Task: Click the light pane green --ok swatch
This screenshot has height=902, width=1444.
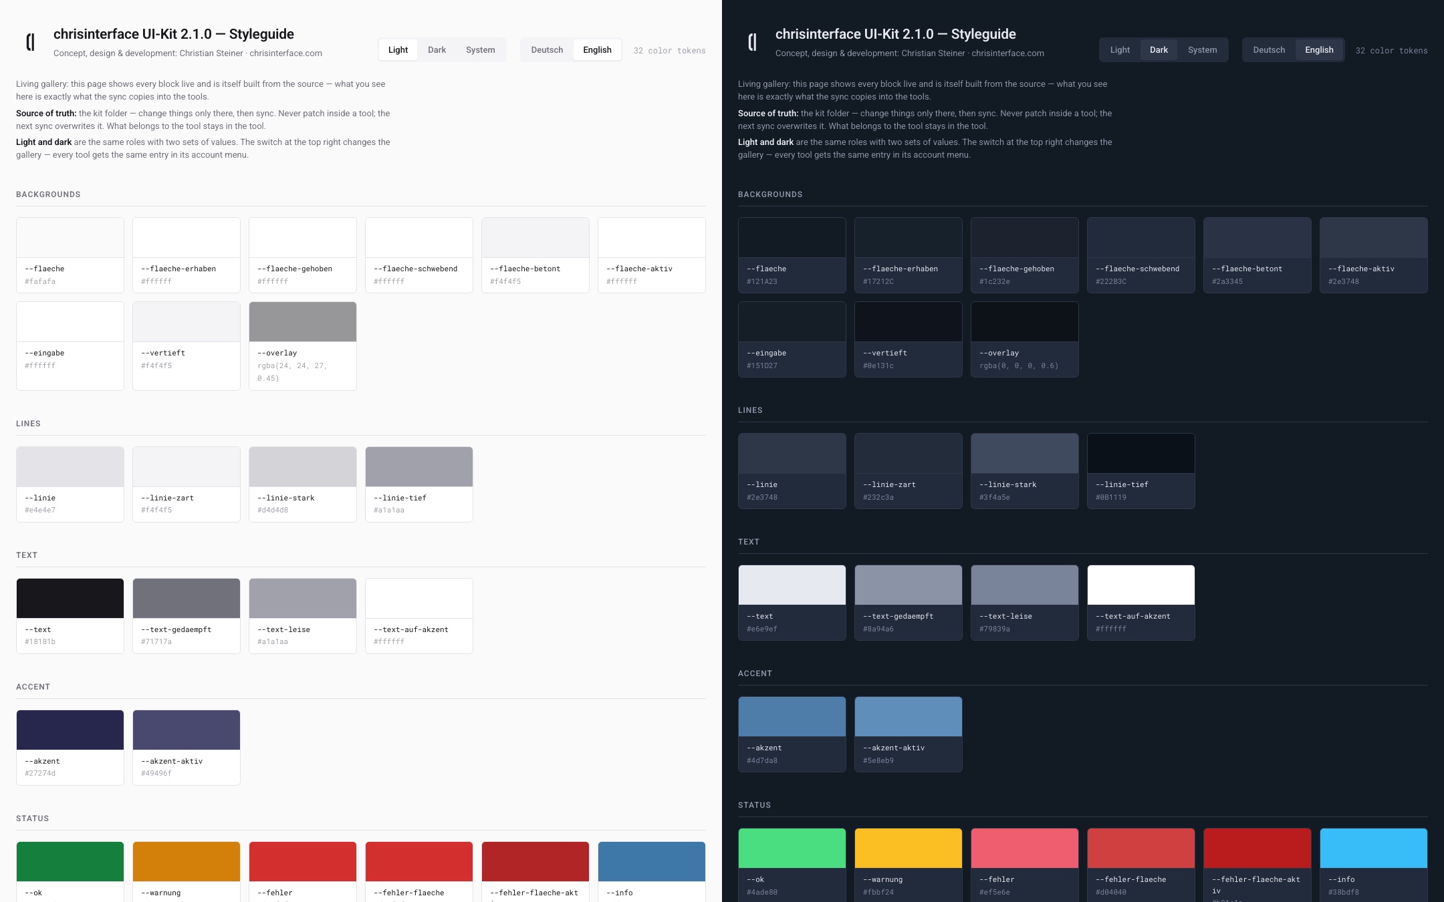Action: coord(70,862)
